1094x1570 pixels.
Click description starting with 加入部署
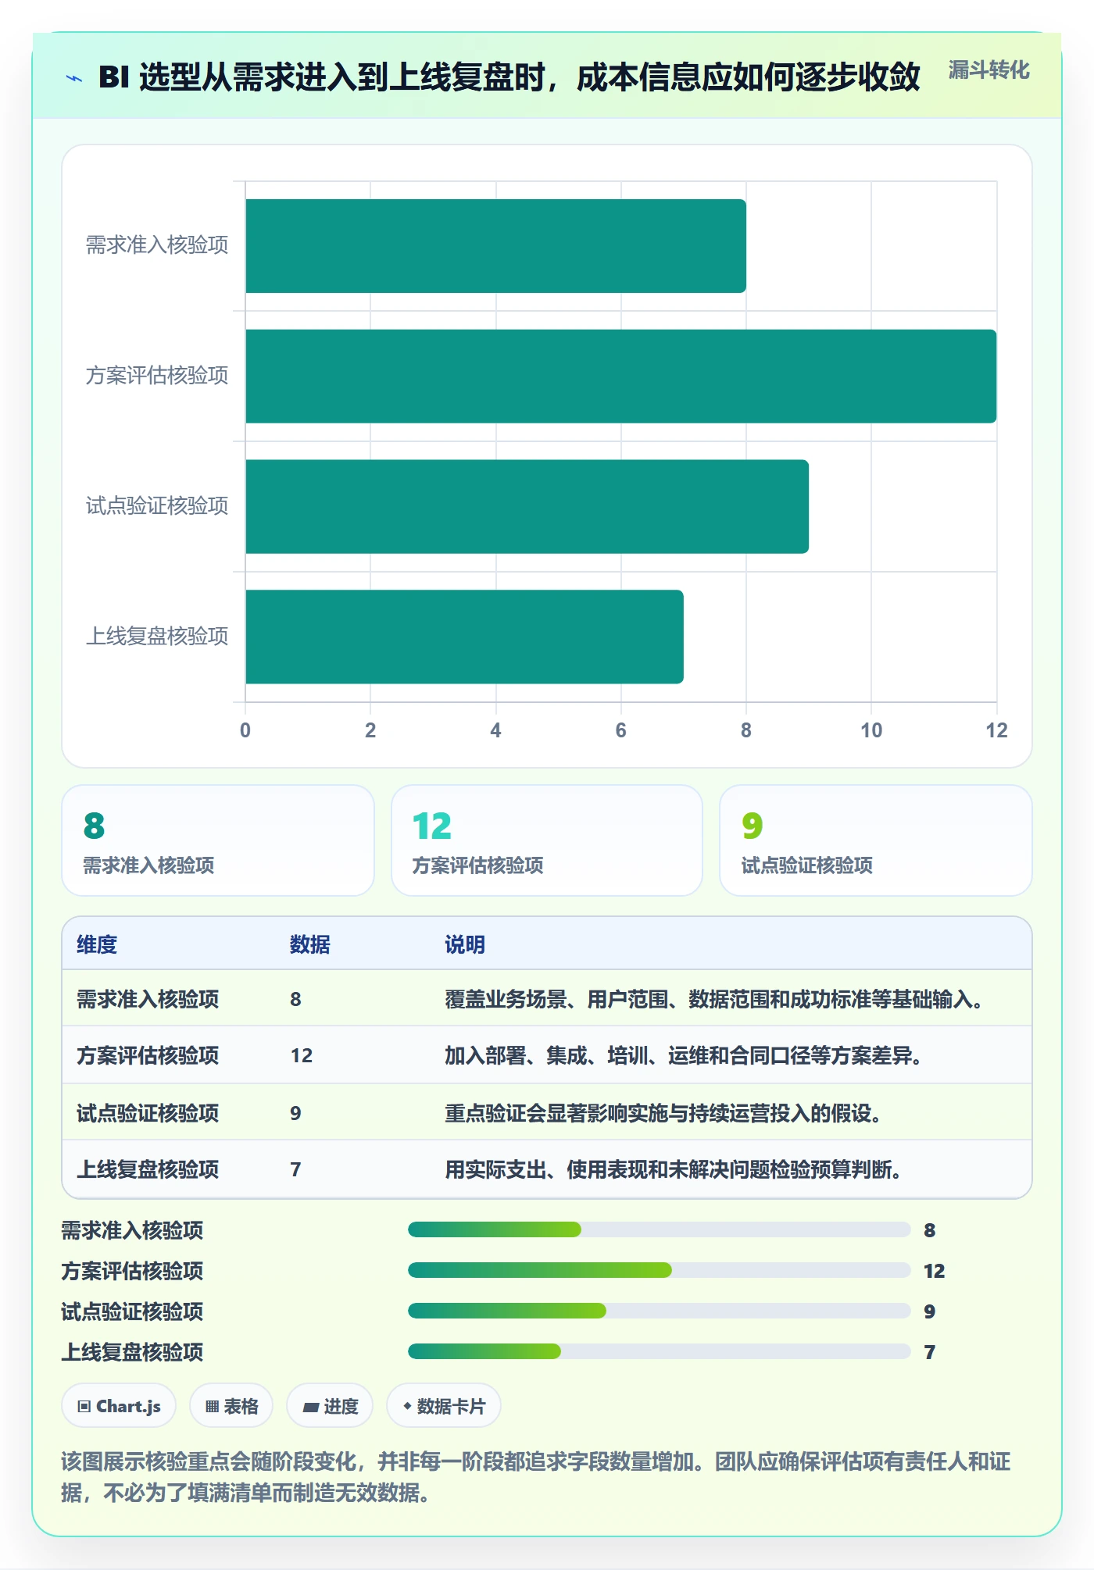(684, 1055)
